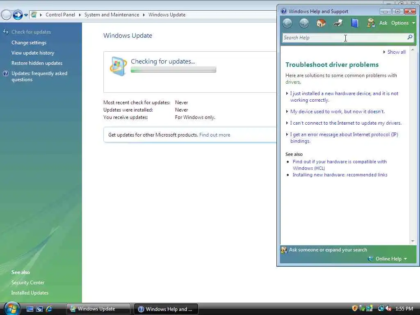The height and width of the screenshot is (315, 420).
Task: Click the Windows Update shield icon in status box
Action: click(x=118, y=66)
